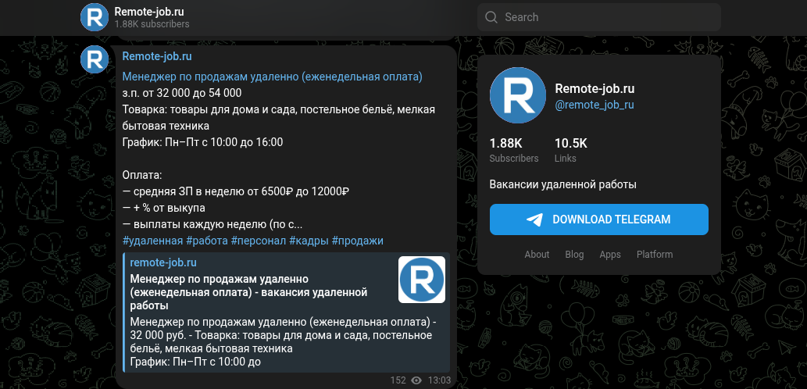Open the remote-job.ru preview site name
The width and height of the screenshot is (807, 389).
pos(163,262)
